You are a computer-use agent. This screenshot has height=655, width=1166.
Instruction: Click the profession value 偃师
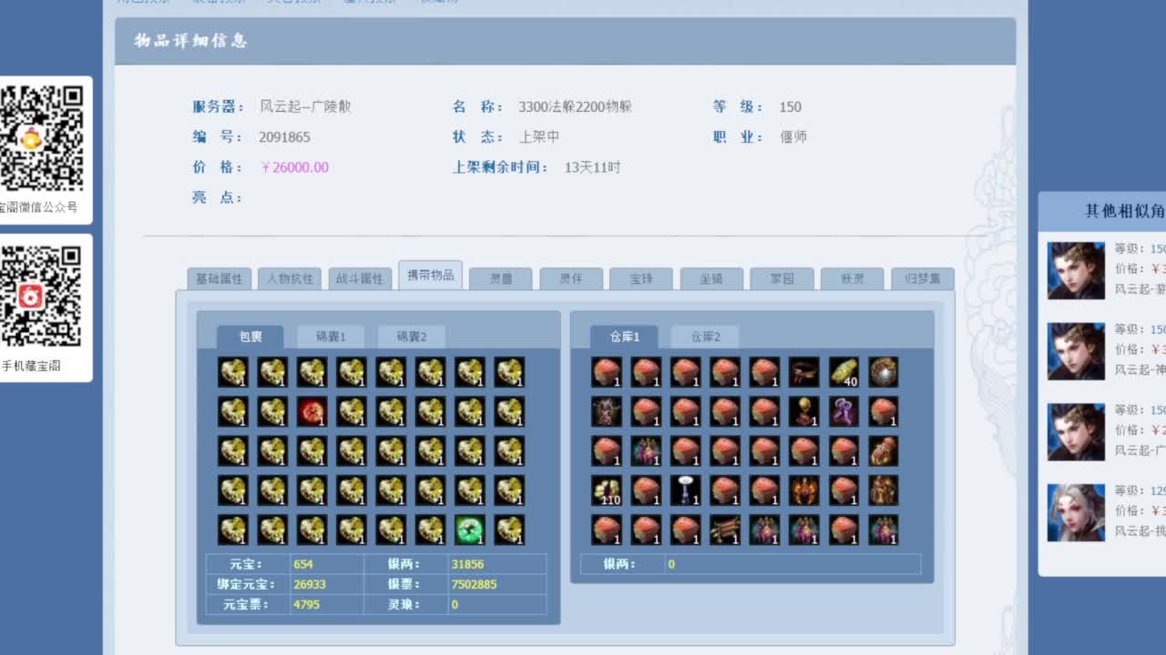(793, 137)
